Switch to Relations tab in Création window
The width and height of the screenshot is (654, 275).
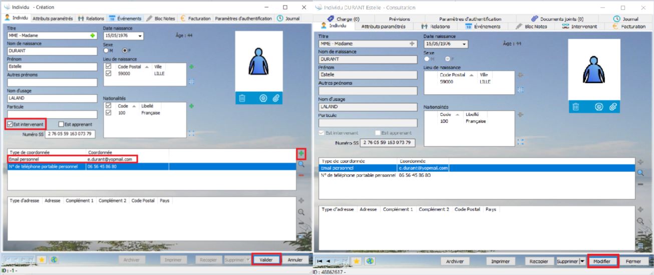[x=91, y=19]
